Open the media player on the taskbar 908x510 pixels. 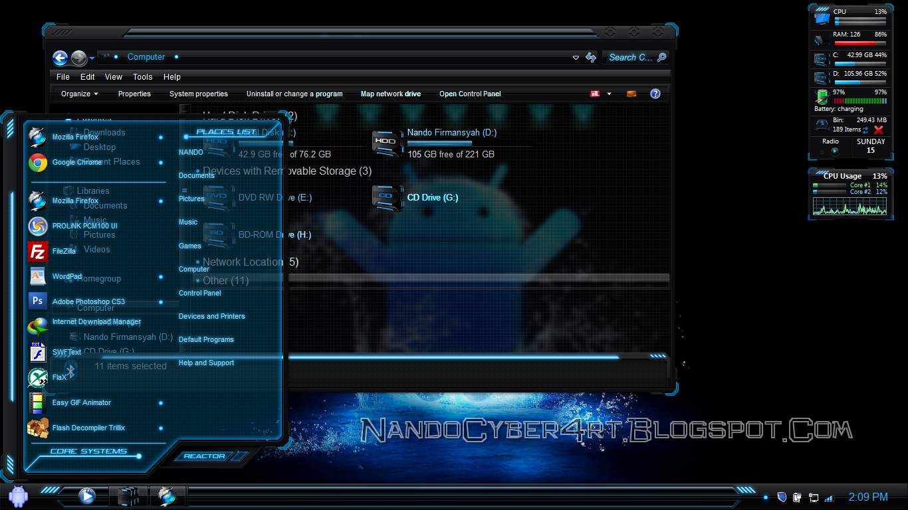[x=87, y=495]
